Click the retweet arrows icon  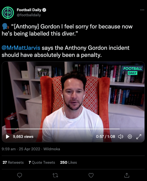55,175
